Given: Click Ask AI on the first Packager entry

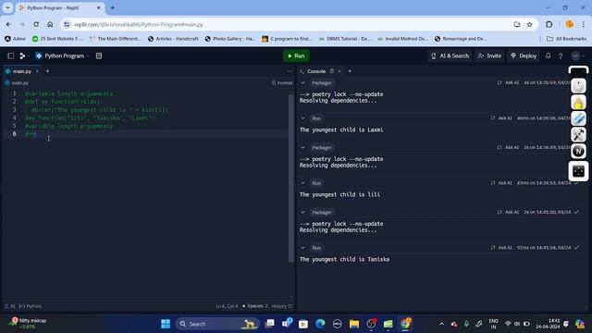Looking at the screenshot, I should click(x=508, y=82).
